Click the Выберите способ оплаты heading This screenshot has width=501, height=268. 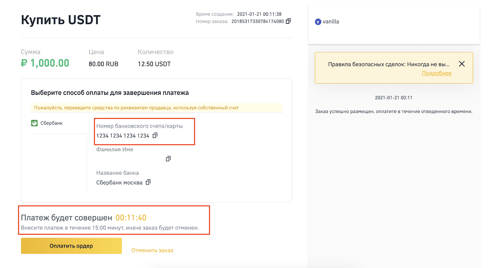click(110, 93)
